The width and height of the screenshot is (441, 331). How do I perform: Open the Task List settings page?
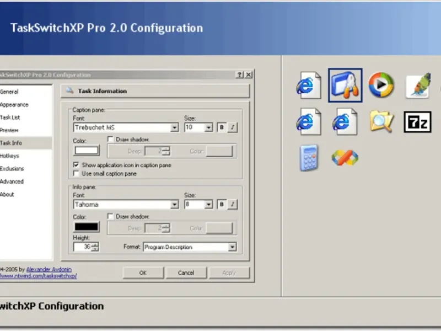tap(10, 118)
